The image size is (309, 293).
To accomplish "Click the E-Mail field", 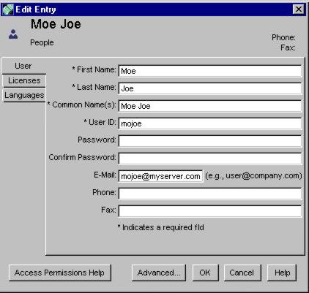I will pos(160,176).
